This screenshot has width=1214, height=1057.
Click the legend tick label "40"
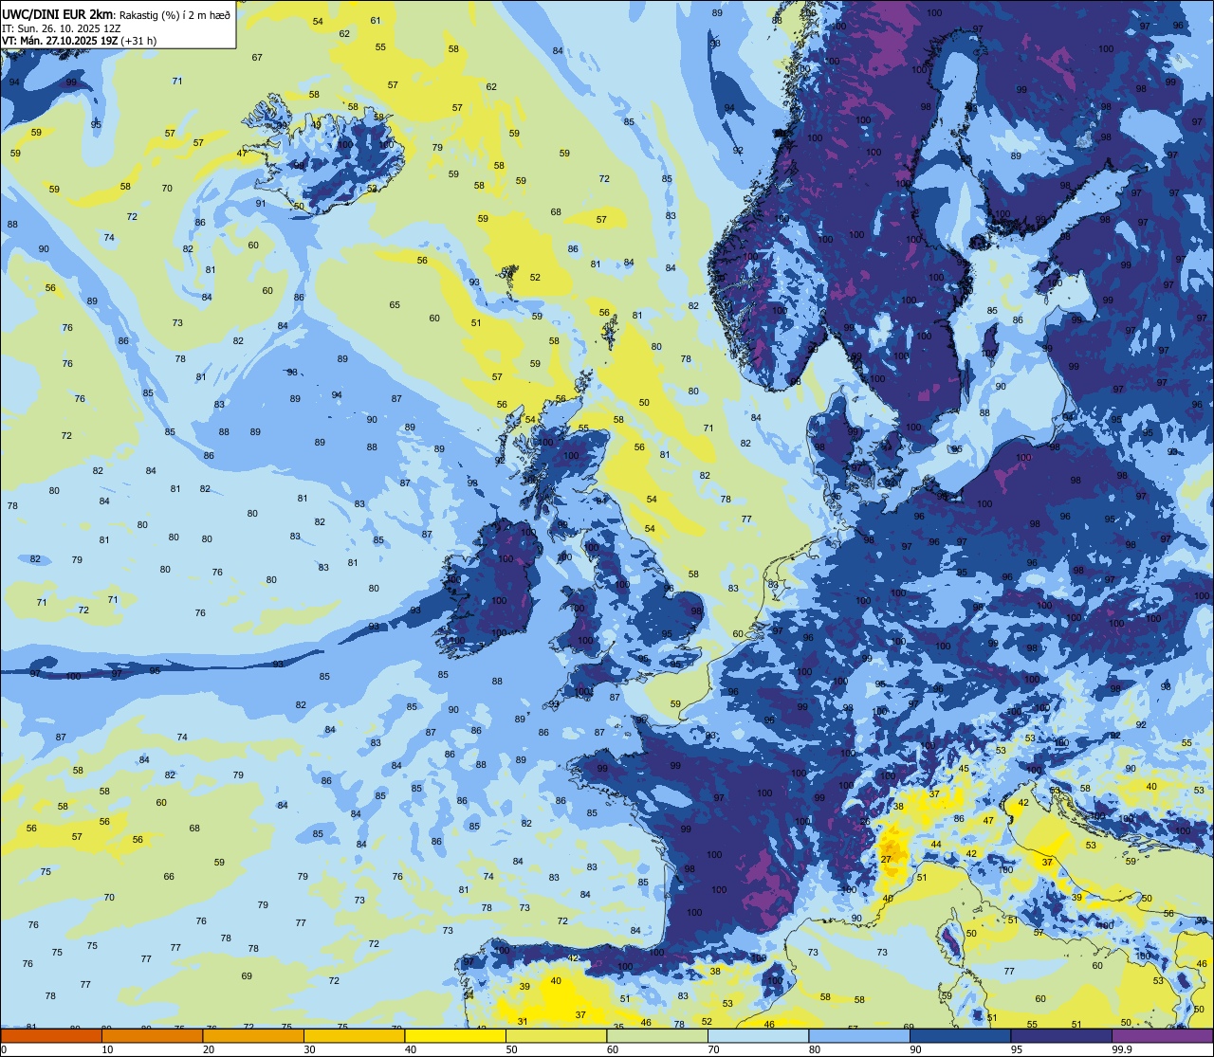point(411,1049)
